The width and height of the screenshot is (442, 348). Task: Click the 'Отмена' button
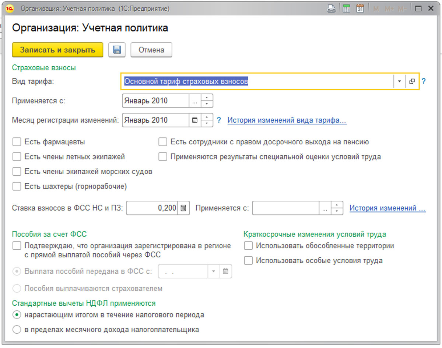click(151, 50)
